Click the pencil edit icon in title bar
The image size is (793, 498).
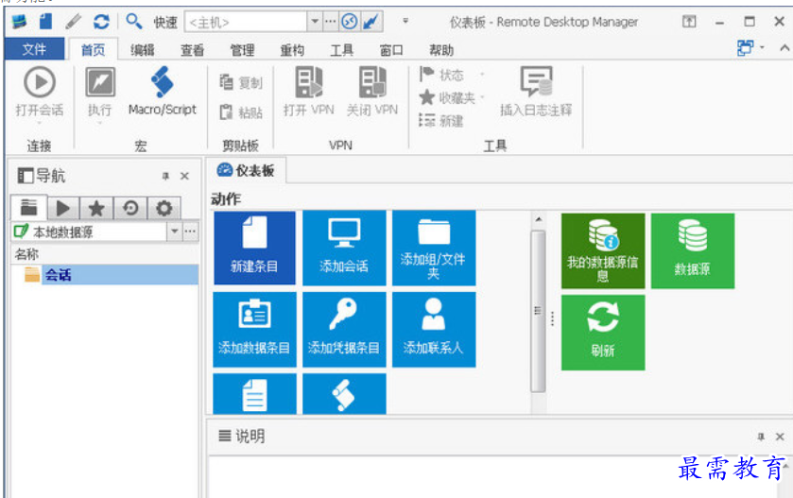[x=74, y=22]
